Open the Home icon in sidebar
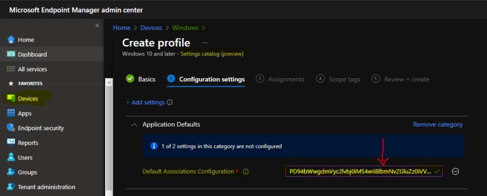The height and width of the screenshot is (196, 487). 11,40
